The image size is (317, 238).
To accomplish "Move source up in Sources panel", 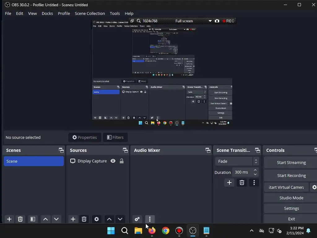I will point(109,219).
